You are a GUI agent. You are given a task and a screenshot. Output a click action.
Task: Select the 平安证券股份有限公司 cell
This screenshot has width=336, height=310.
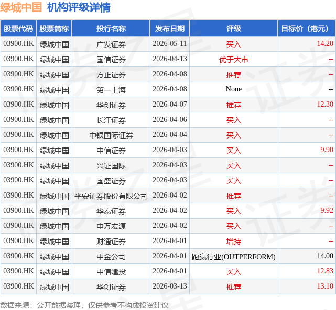click(x=111, y=196)
